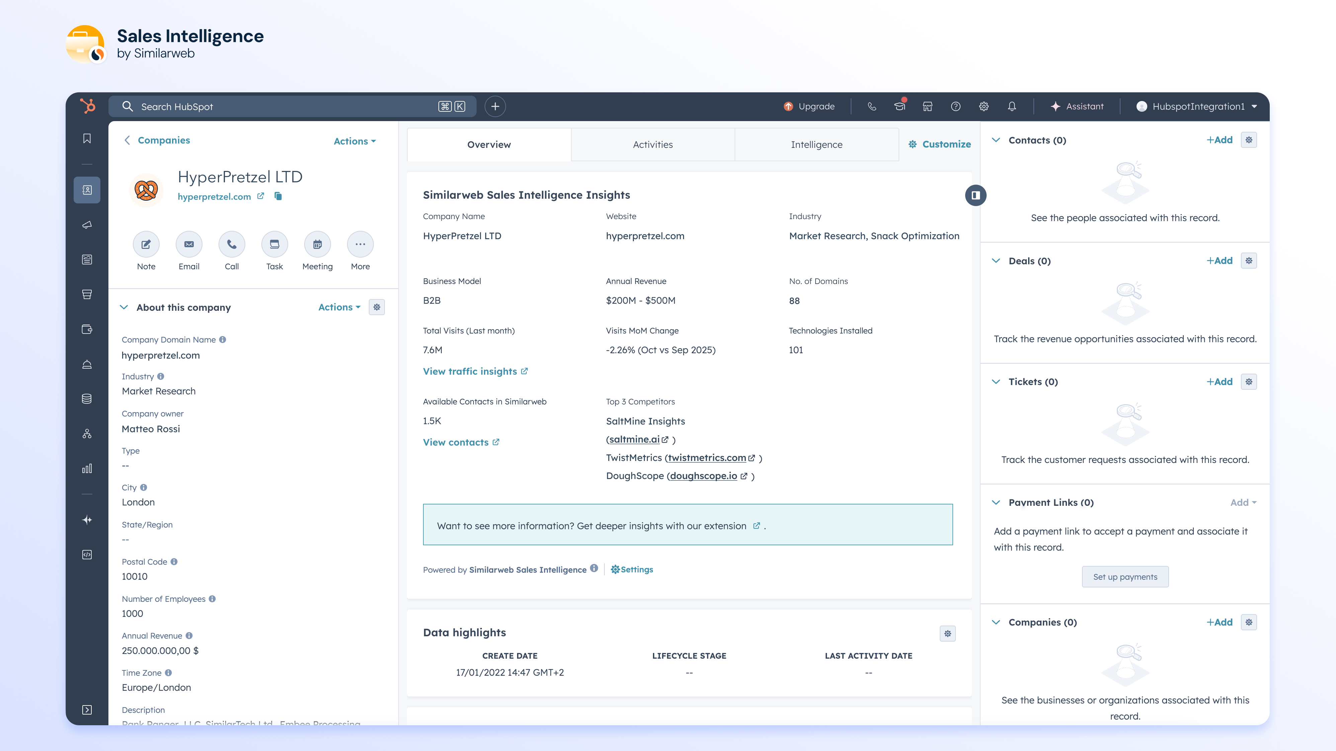Screen dimensions: 1336x751
Task: Open the Automations node icon in sidebar
Action: (x=87, y=433)
